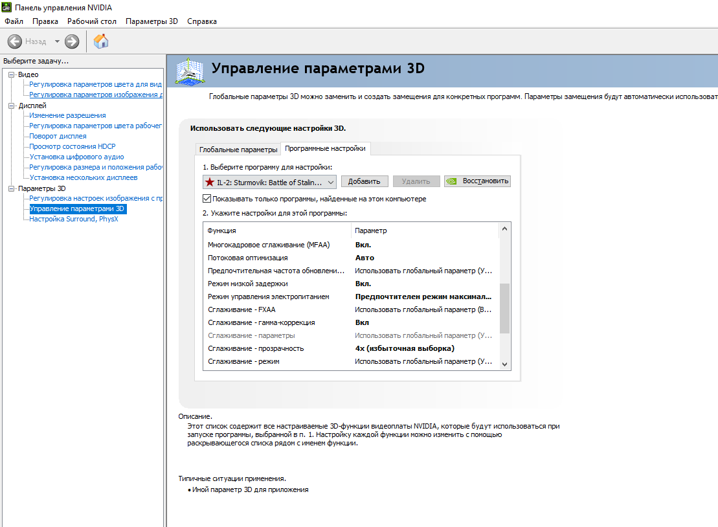Click the Back arrow icon
718x527 pixels.
pyautogui.click(x=15, y=41)
